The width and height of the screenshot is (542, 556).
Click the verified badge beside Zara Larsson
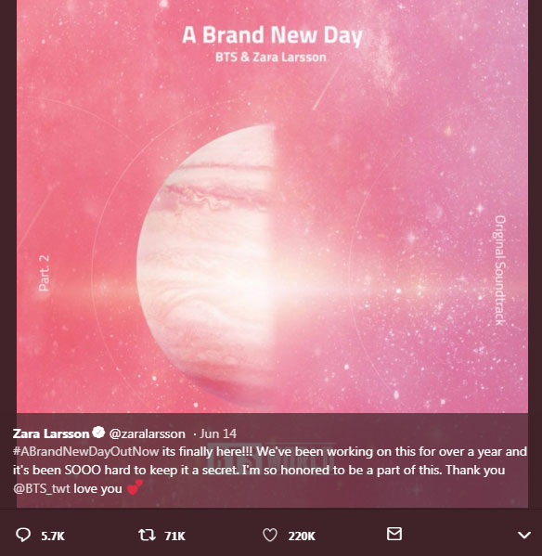[98, 433]
